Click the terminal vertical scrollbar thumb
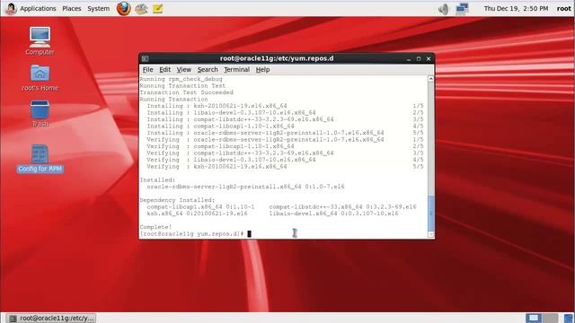Image resolution: width=575 pixels, height=323 pixels. pyautogui.click(x=431, y=213)
